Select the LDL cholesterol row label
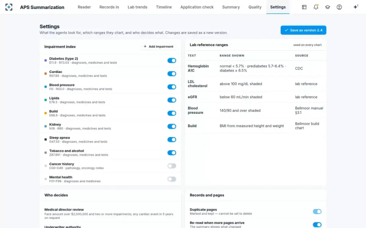The width and height of the screenshot is (366, 228). (x=198, y=84)
